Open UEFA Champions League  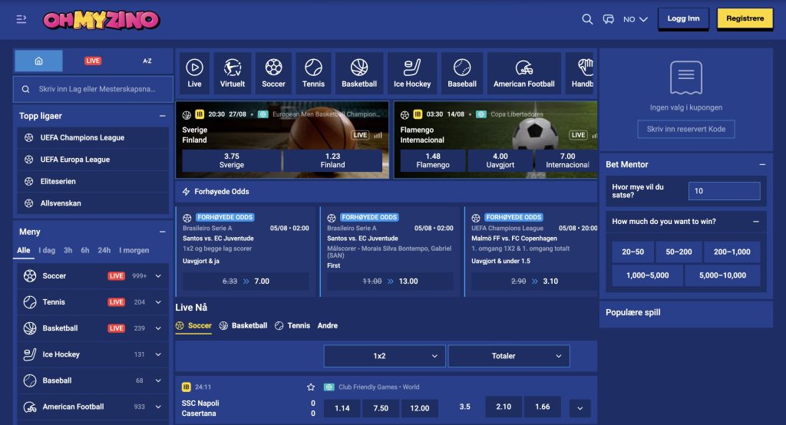coord(93,137)
